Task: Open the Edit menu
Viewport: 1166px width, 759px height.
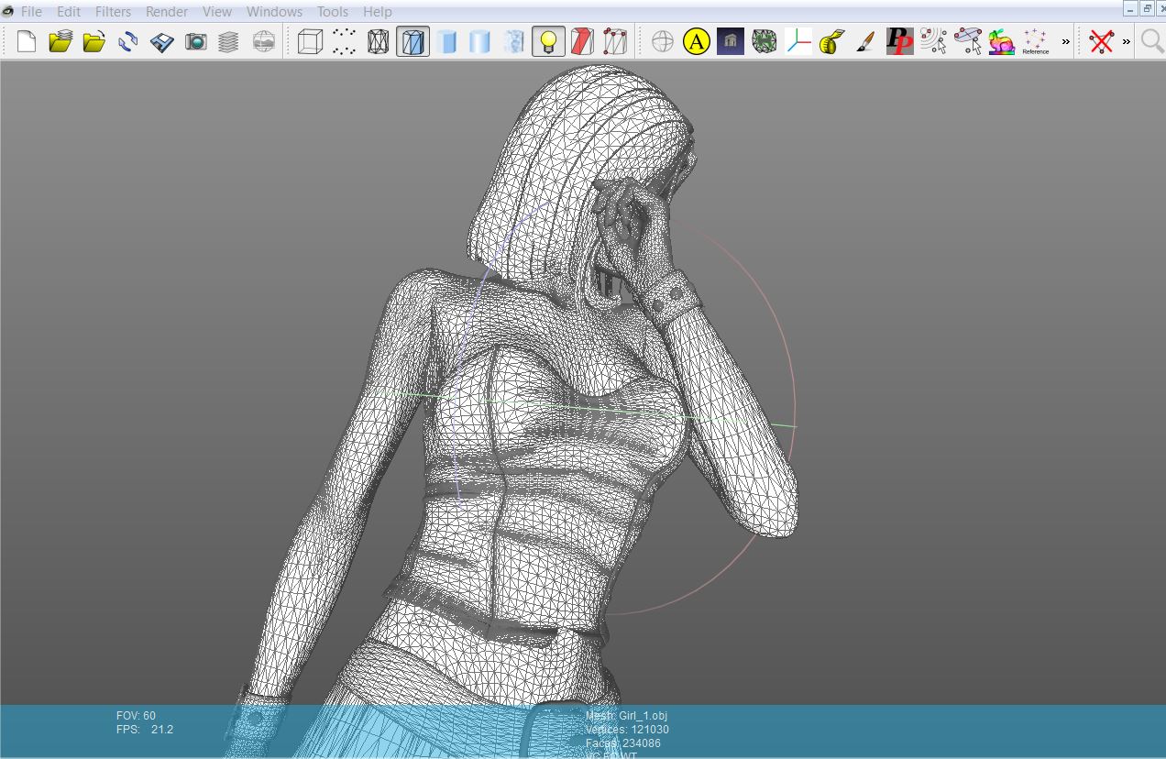Action: click(x=69, y=12)
